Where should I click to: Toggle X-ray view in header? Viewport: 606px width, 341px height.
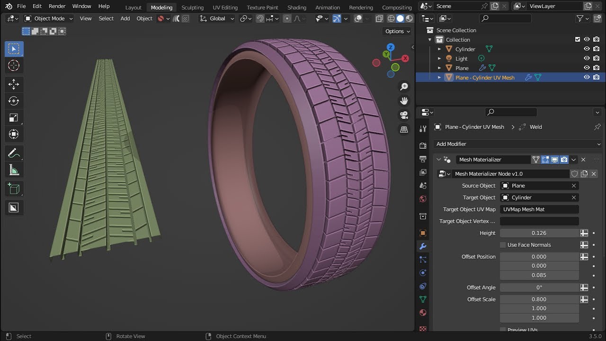[379, 18]
